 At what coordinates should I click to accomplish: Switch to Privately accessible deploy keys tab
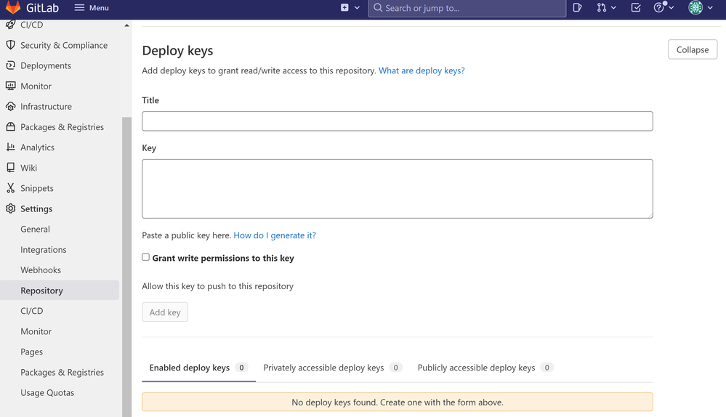tap(332, 368)
